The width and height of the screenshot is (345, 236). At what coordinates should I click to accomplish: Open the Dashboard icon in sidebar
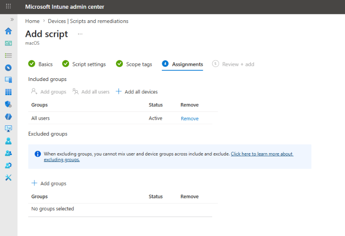8,43
